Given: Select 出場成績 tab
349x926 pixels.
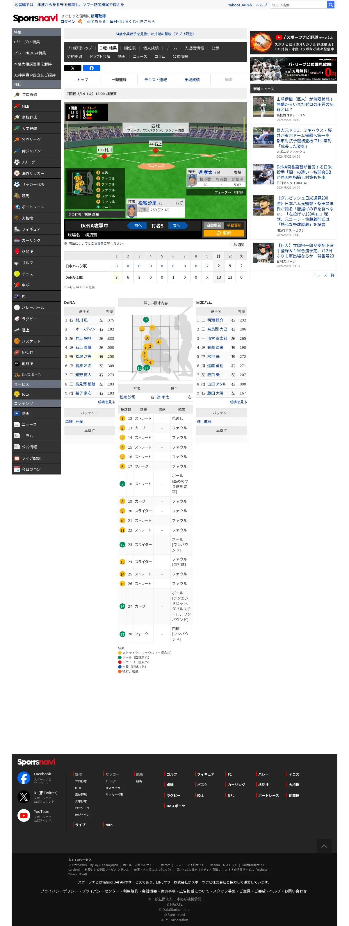Looking at the screenshot, I should [192, 79].
